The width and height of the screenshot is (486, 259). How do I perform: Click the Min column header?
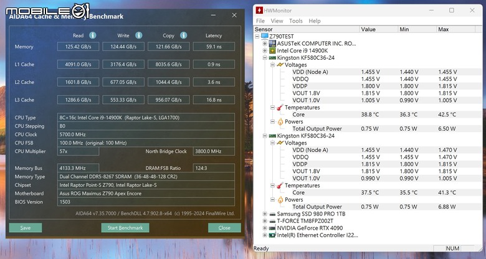(x=417, y=29)
